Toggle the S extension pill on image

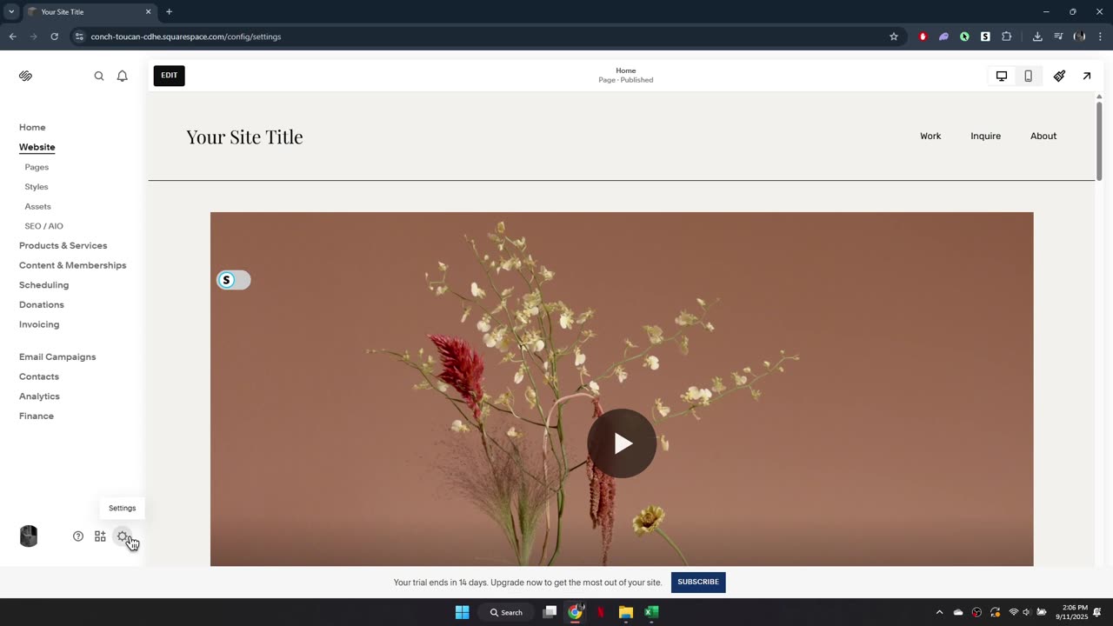[x=233, y=280]
